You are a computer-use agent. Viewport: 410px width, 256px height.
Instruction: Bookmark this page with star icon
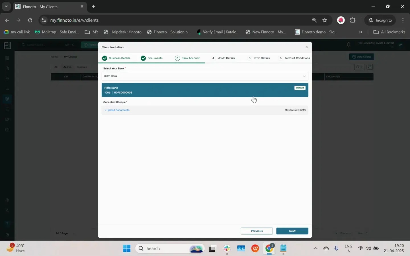tap(325, 20)
